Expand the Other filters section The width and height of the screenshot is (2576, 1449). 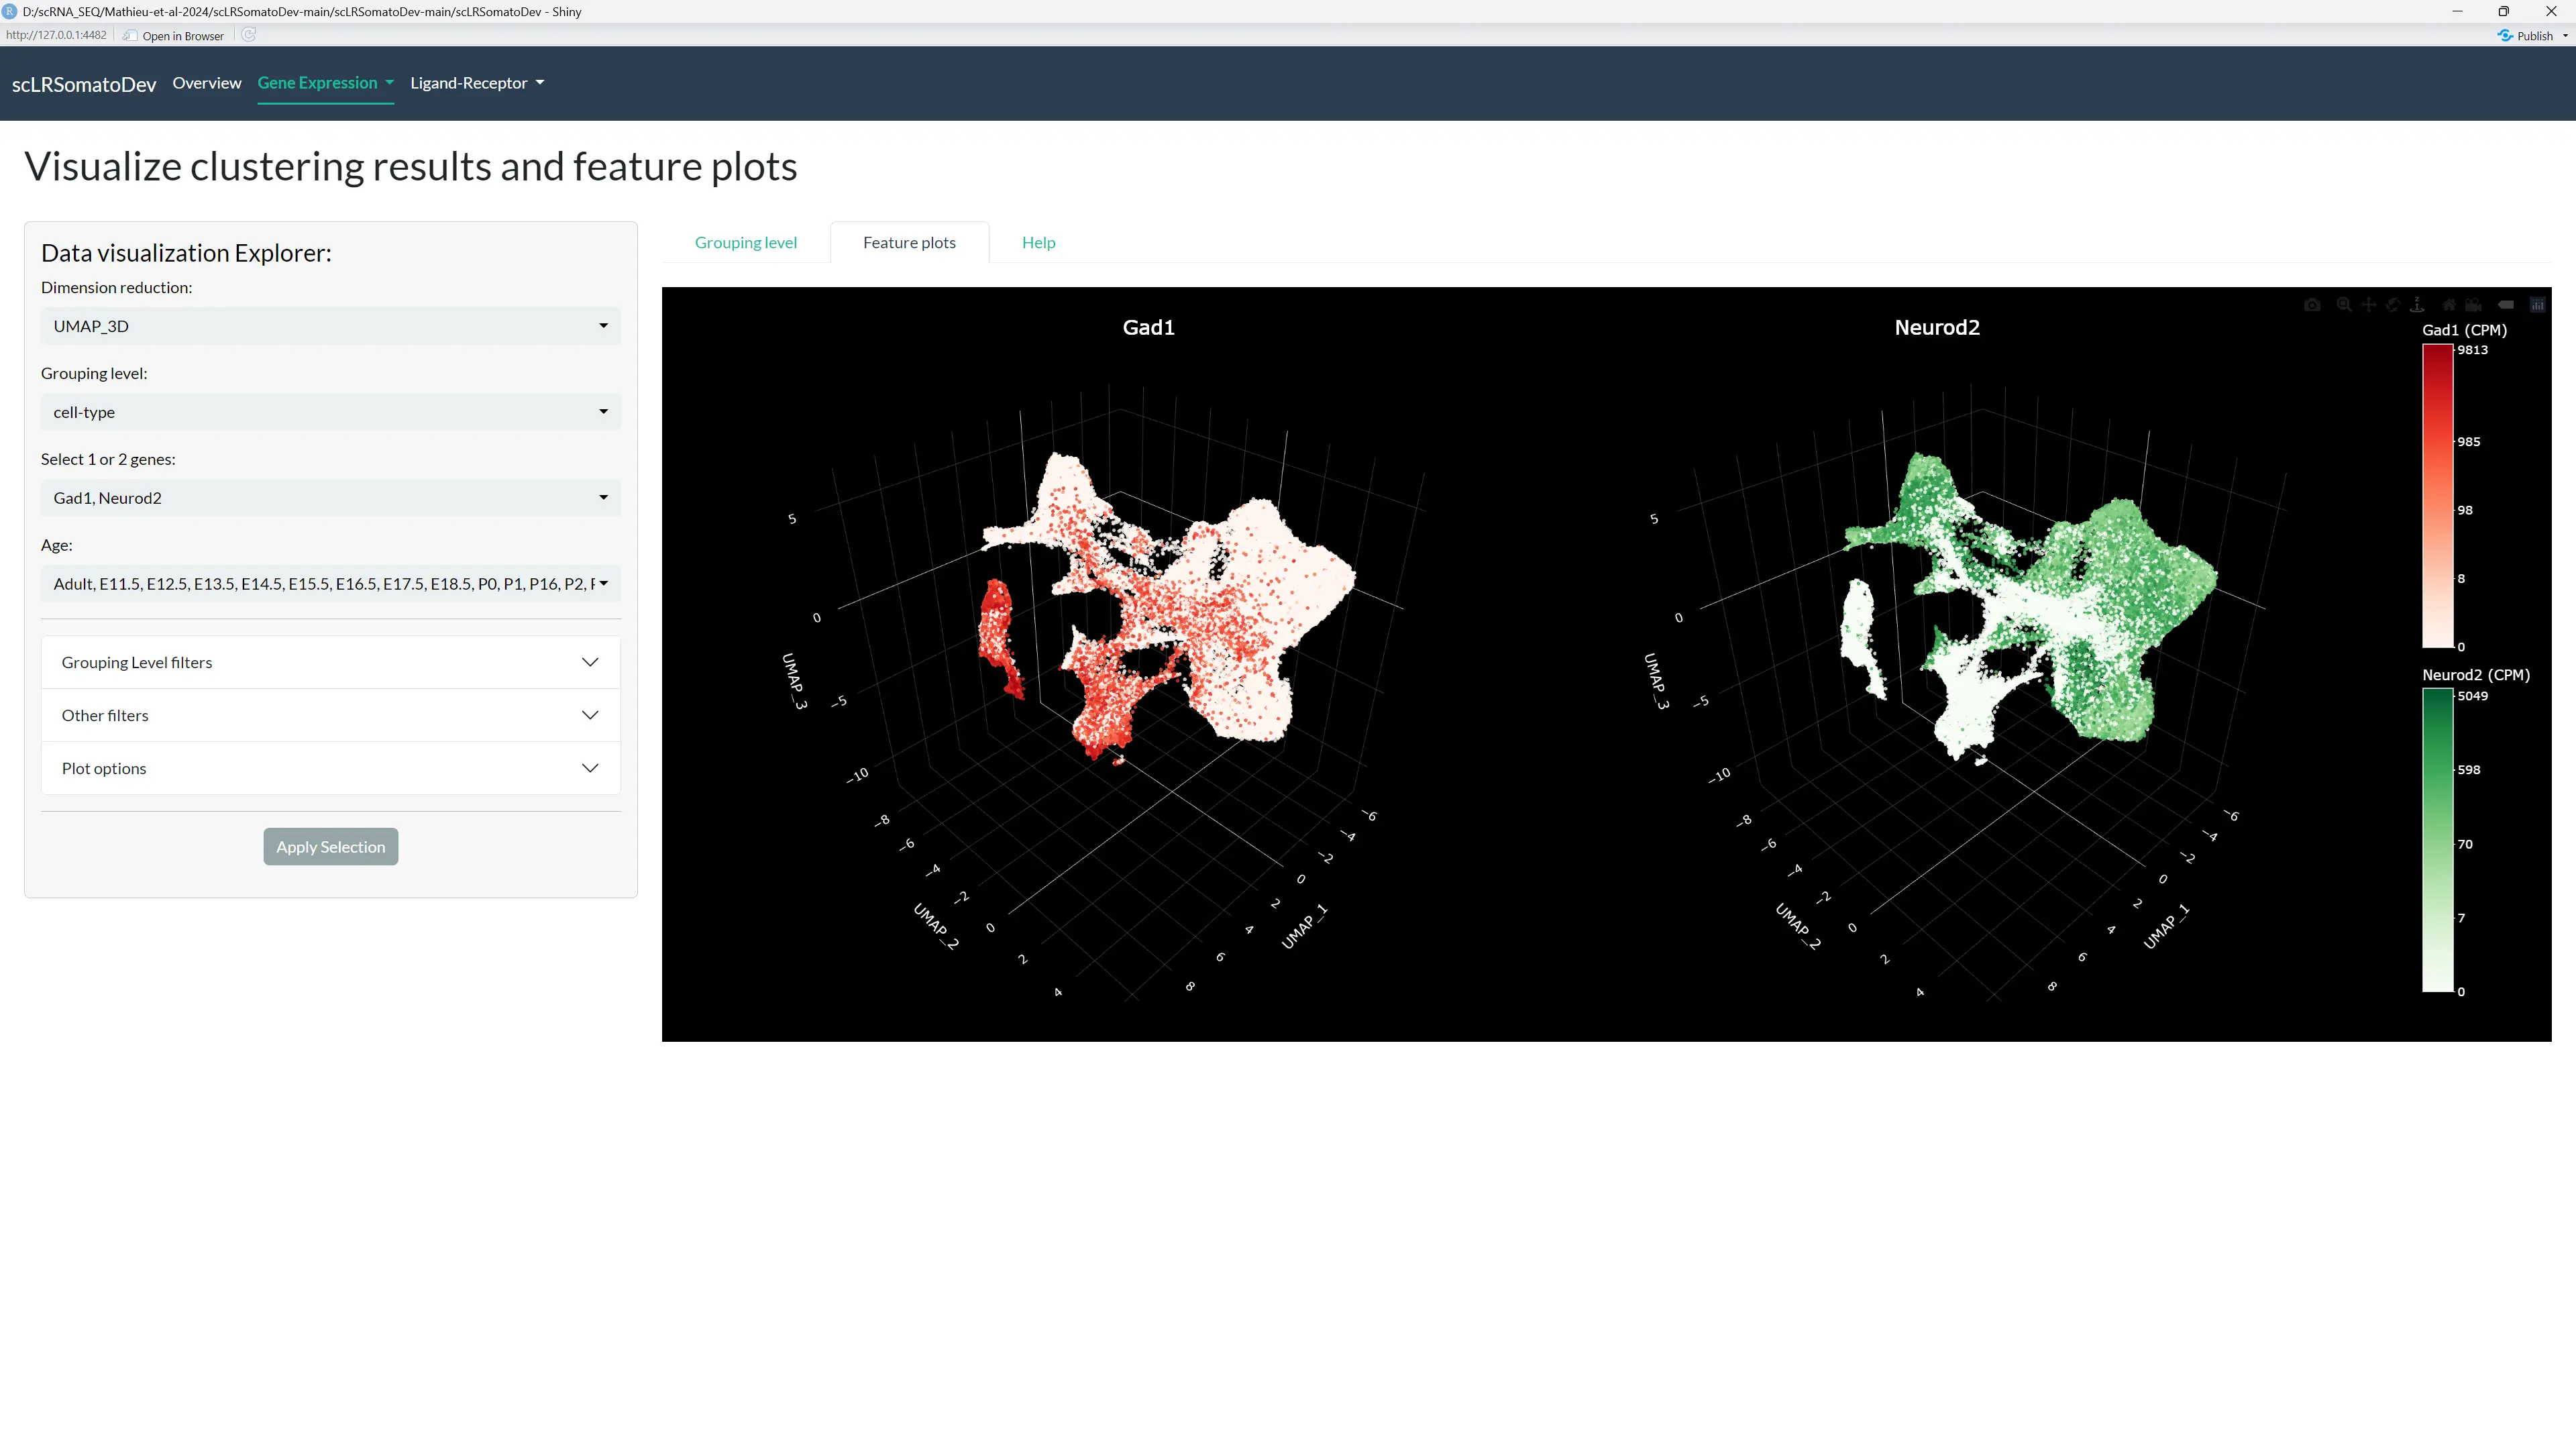330,714
